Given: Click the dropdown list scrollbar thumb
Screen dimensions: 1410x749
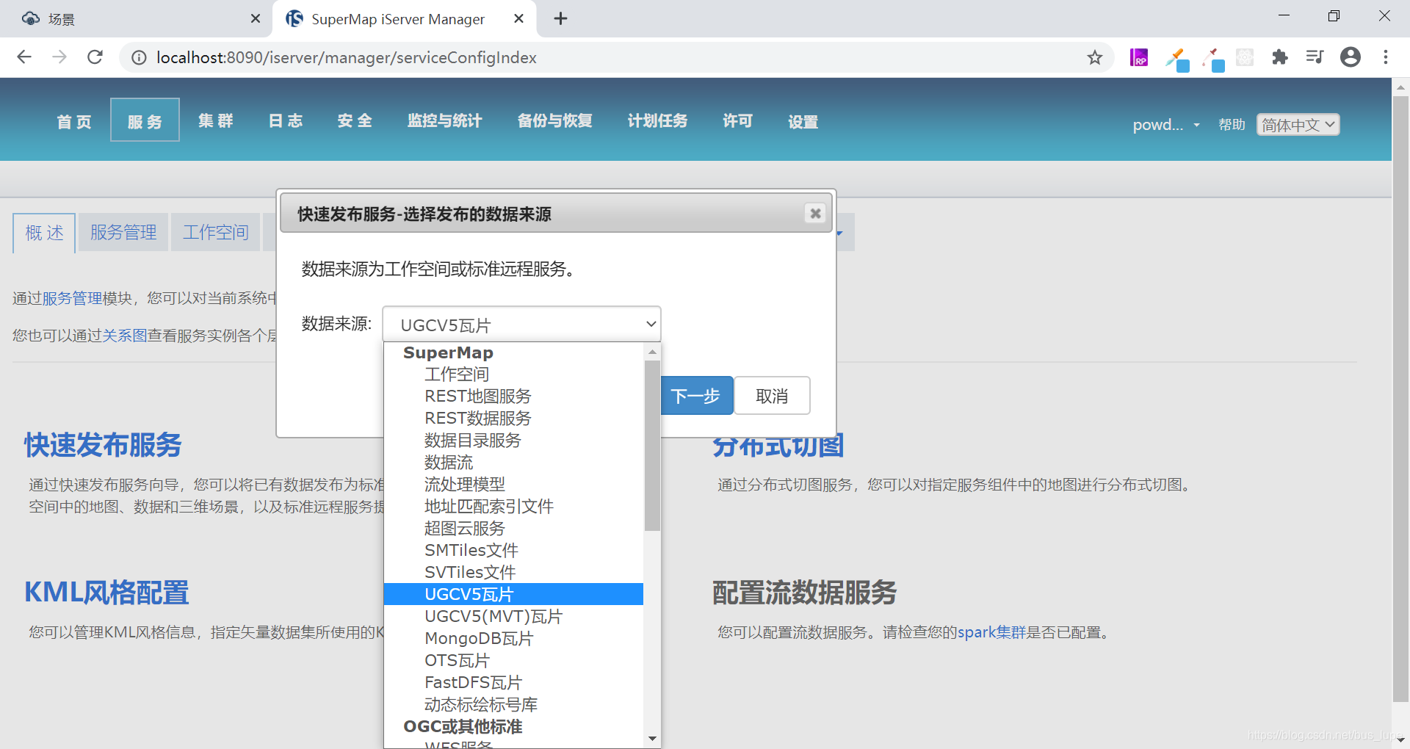Looking at the screenshot, I should click(x=652, y=445).
